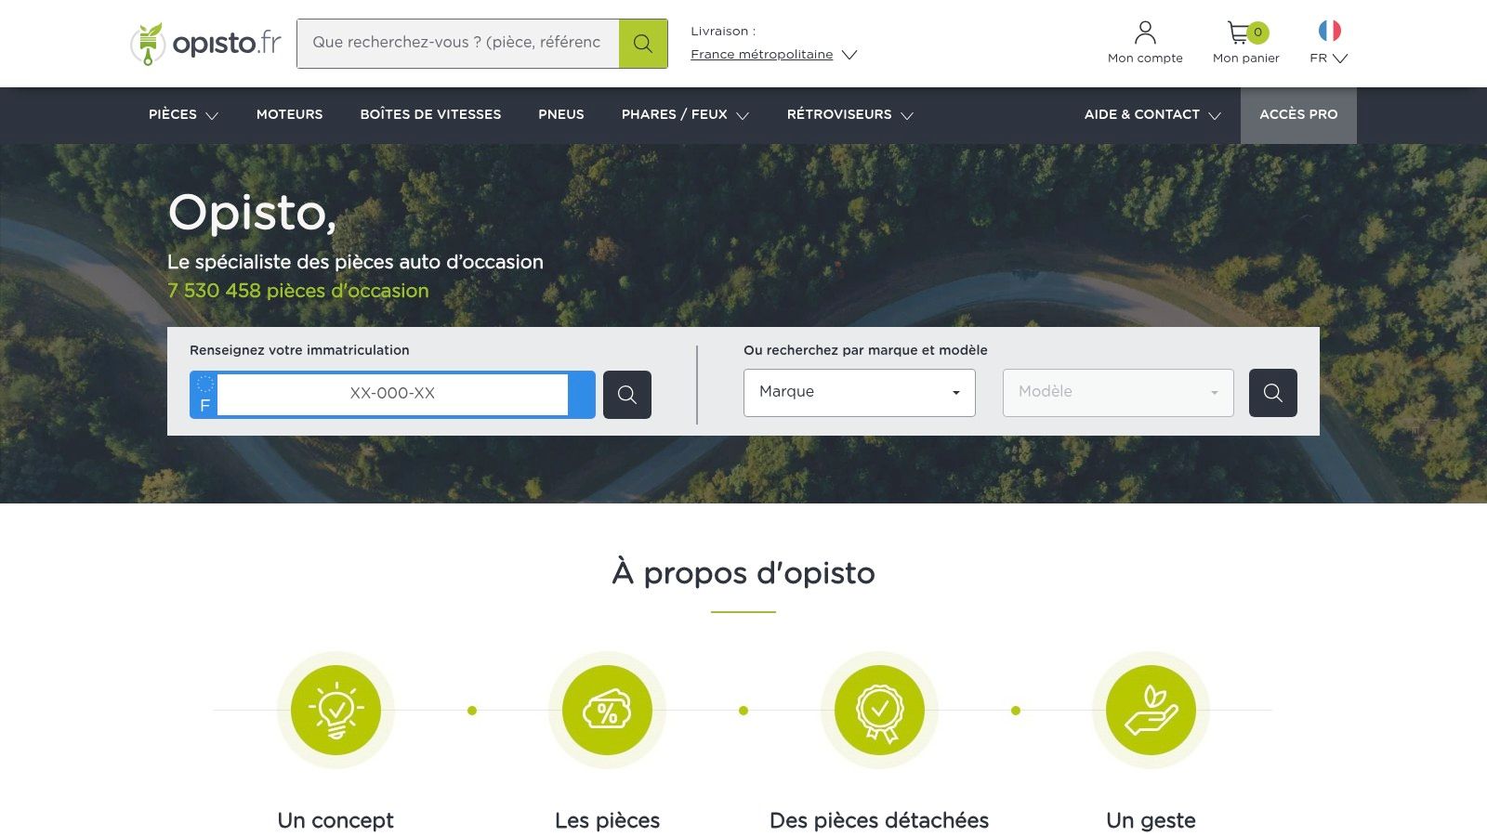Expand the PIÈCES dropdown menu
Viewport: 1487px width, 836px height.
(182, 114)
